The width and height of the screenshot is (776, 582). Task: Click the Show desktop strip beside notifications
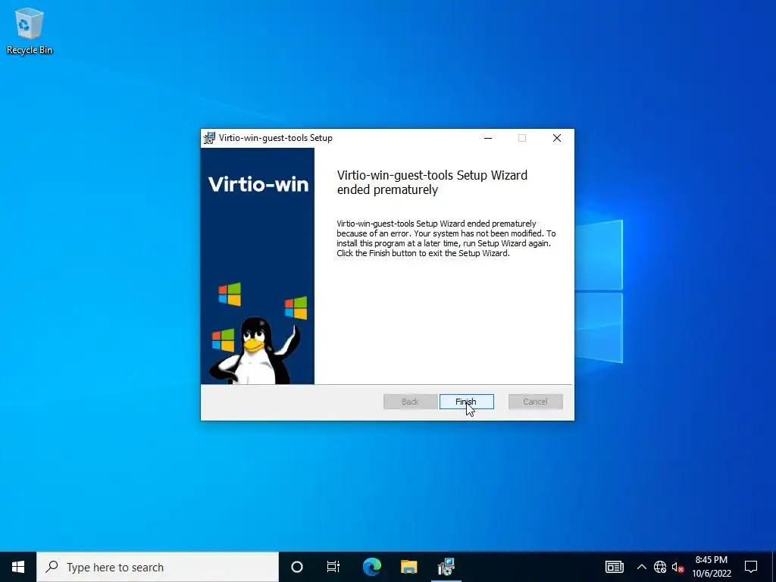774,567
